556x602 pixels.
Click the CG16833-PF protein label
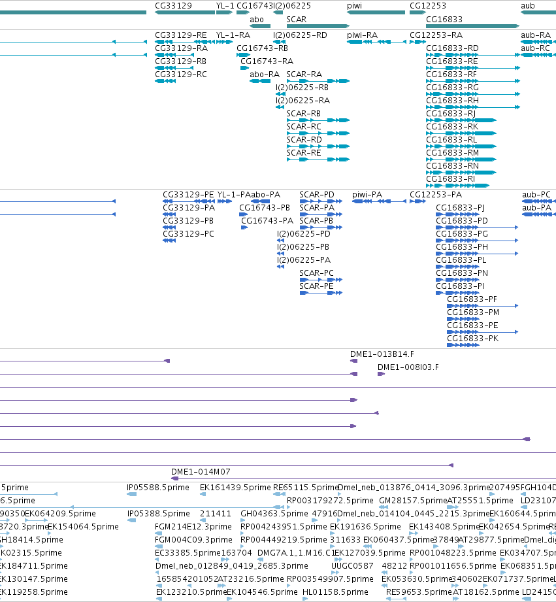click(472, 299)
